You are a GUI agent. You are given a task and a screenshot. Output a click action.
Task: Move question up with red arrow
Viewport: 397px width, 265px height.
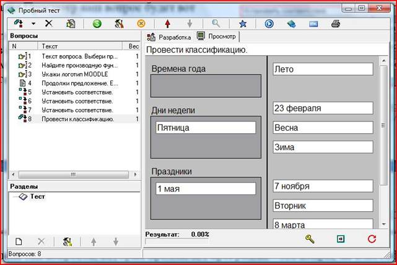coord(167,24)
